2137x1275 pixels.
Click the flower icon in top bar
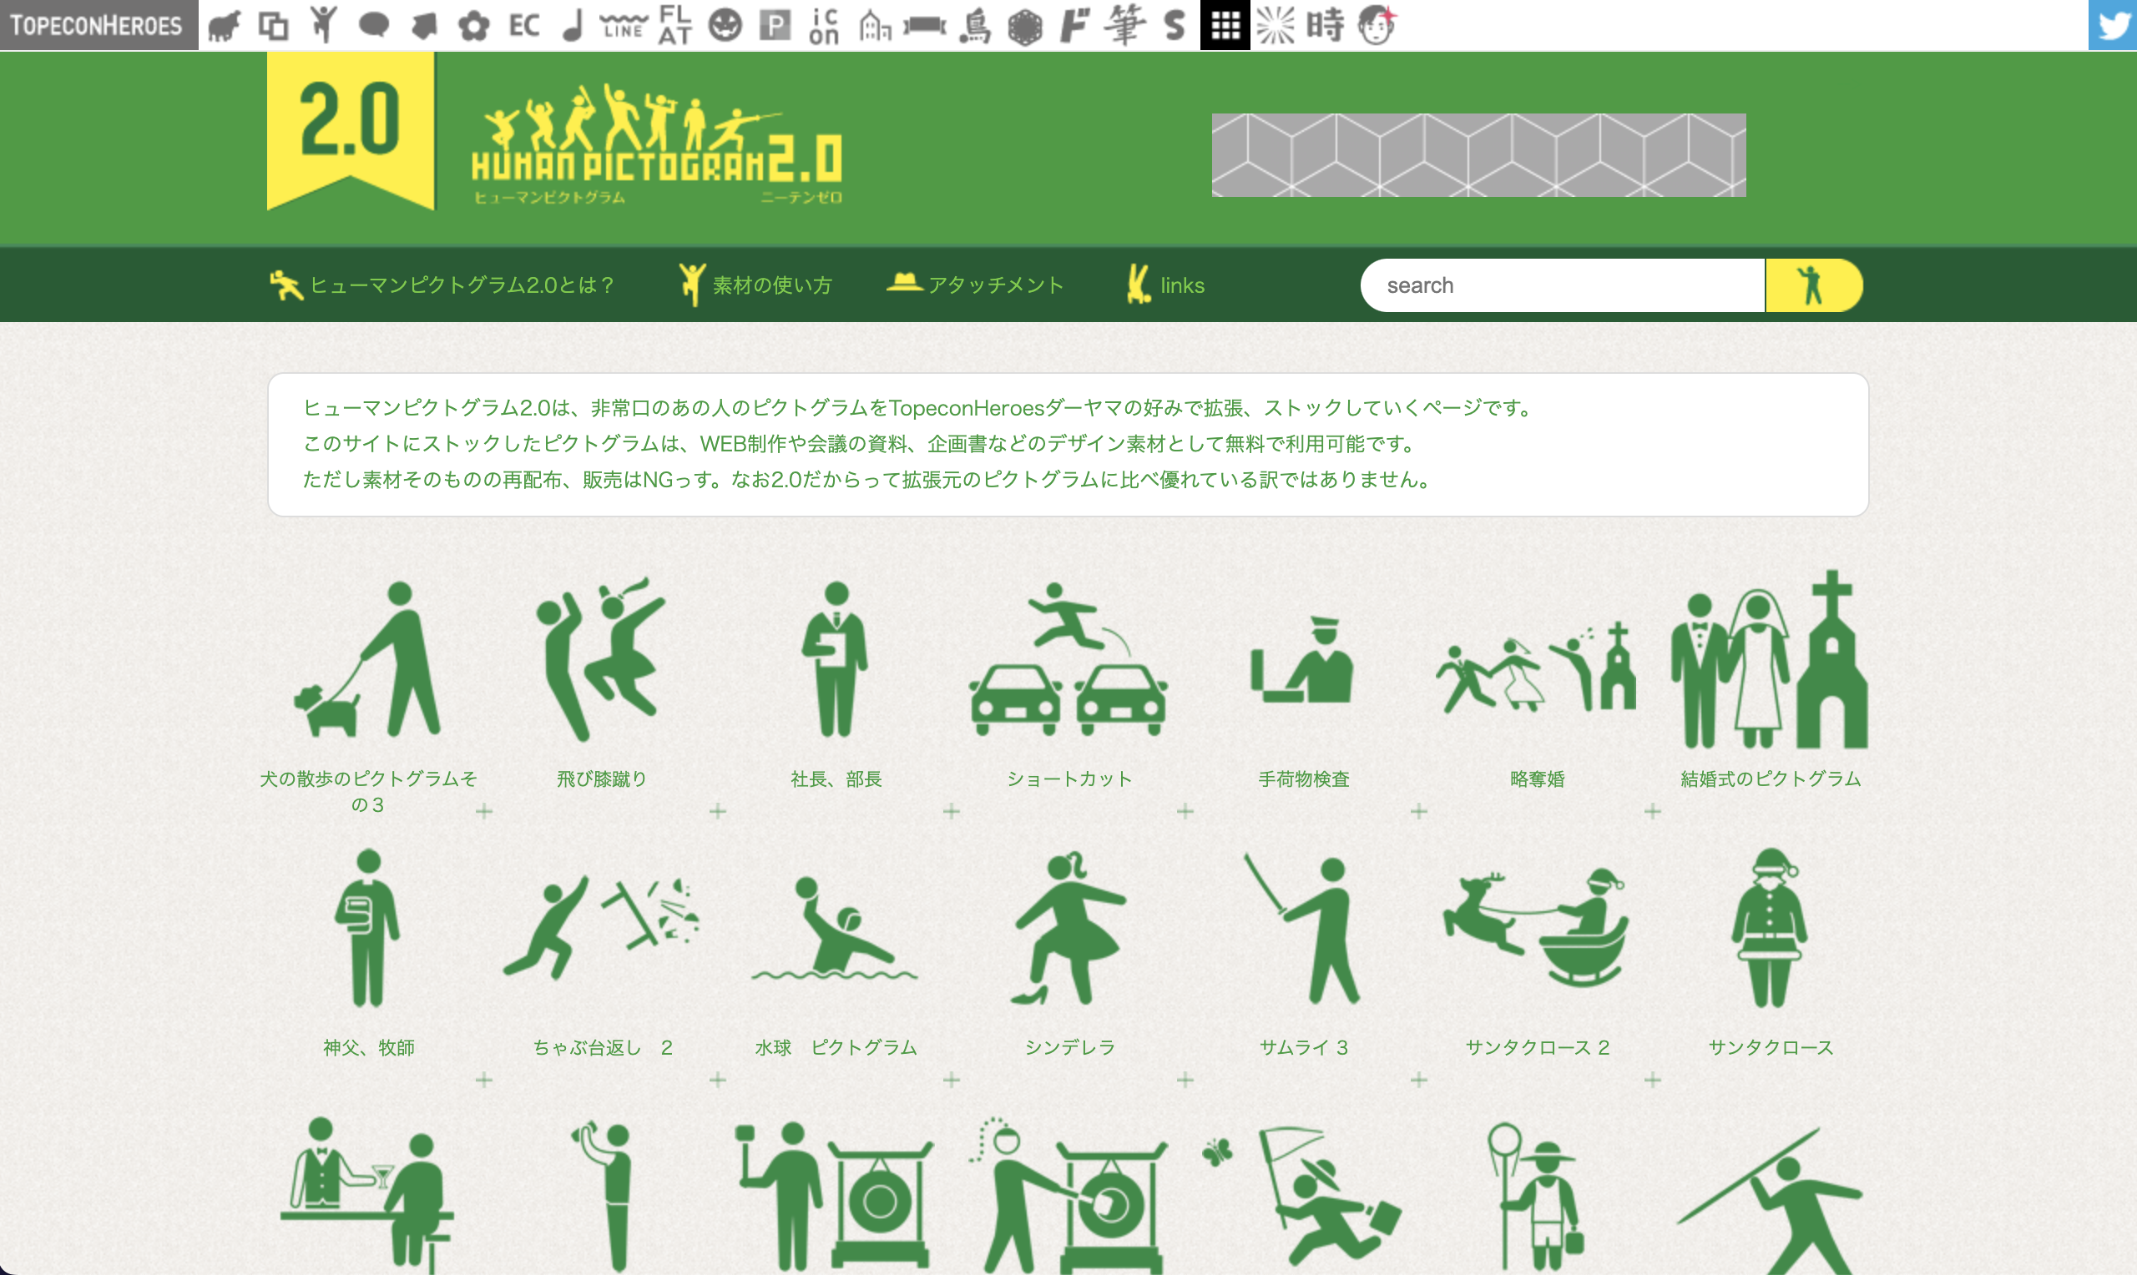point(473,25)
